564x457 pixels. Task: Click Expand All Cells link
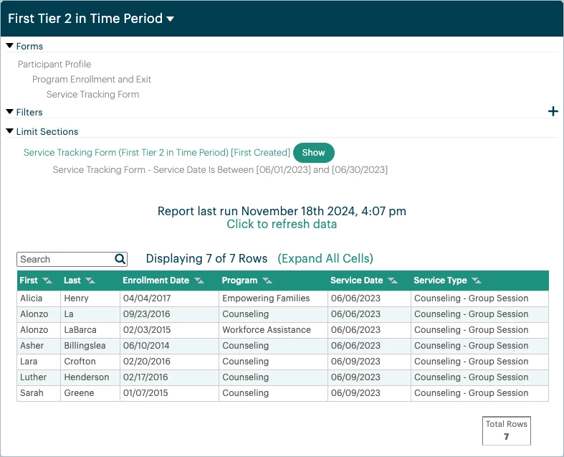(325, 258)
